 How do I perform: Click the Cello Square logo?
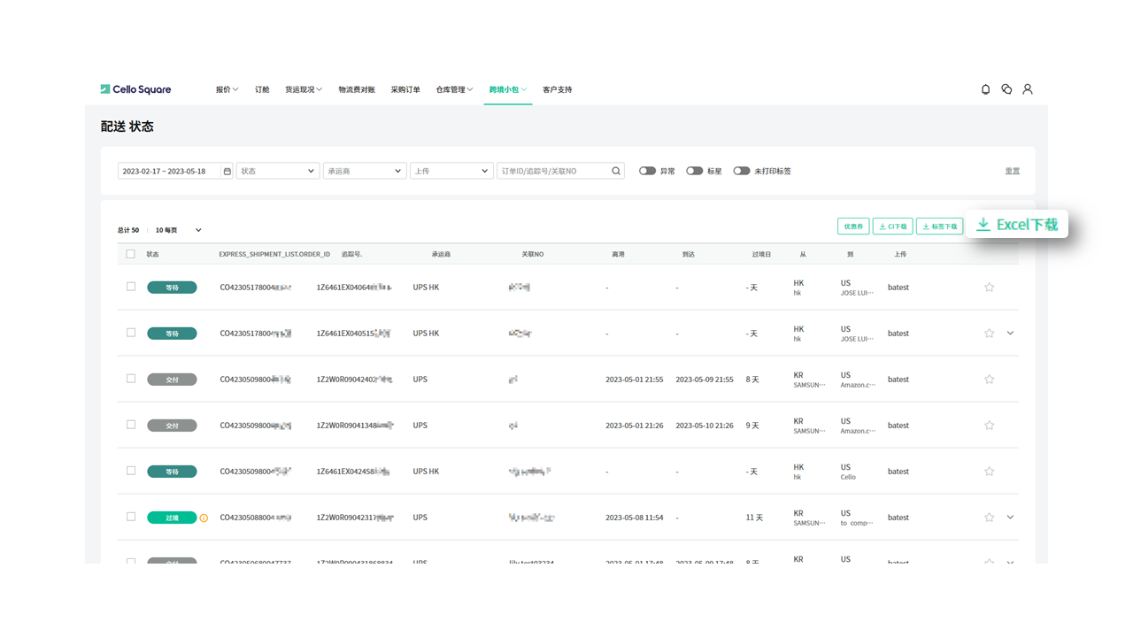135,89
